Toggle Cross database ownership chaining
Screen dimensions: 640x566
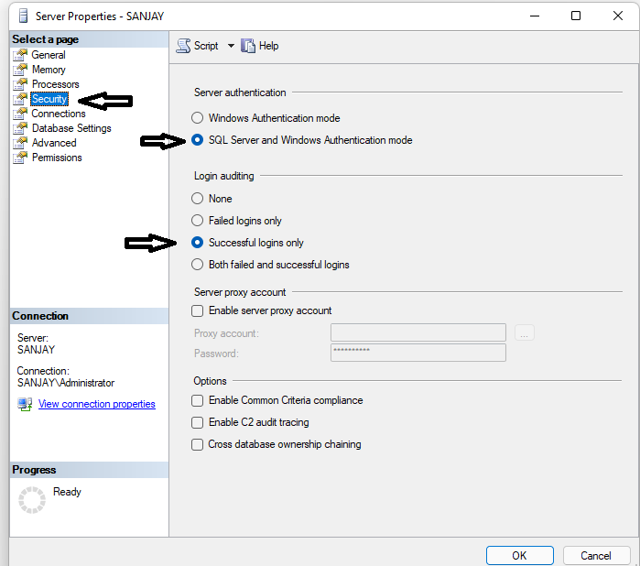[x=198, y=444]
